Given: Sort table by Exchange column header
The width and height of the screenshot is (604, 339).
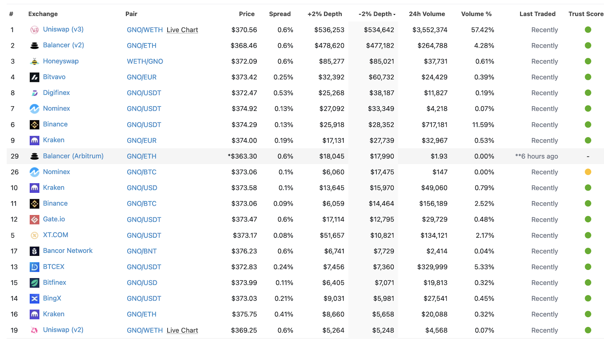Looking at the screenshot, I should coord(43,14).
